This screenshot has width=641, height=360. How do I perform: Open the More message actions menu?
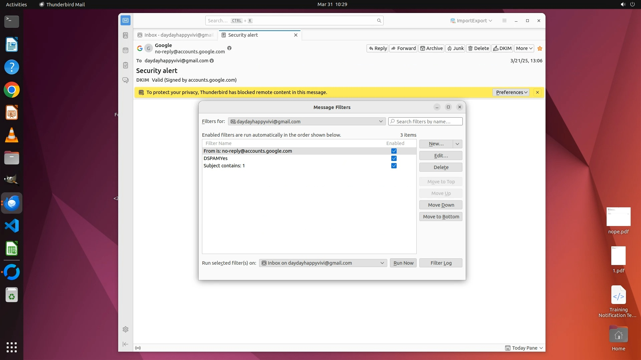(524, 48)
